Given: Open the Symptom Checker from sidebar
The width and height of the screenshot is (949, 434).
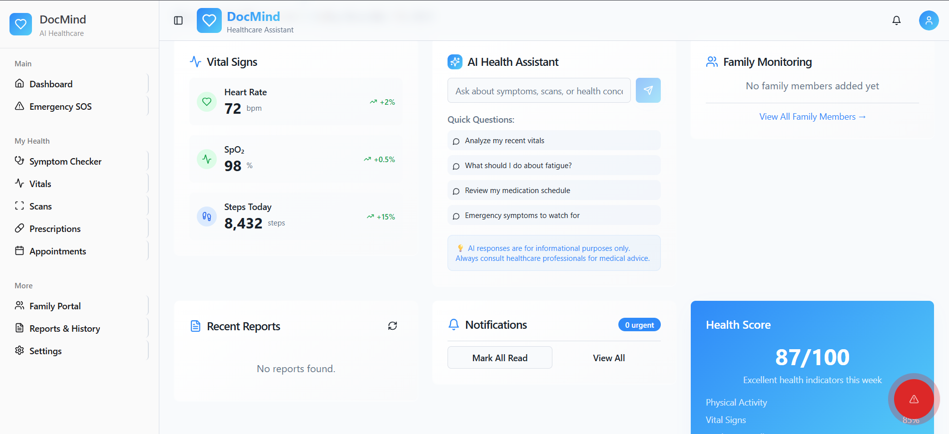Looking at the screenshot, I should 65,161.
